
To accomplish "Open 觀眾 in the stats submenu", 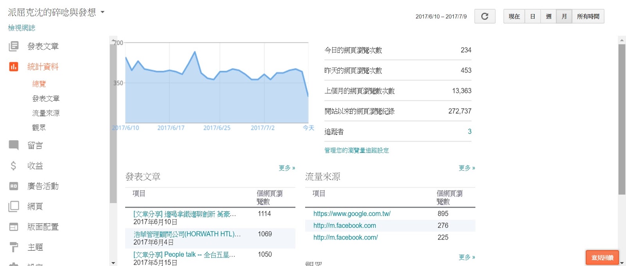I will pyautogui.click(x=39, y=128).
